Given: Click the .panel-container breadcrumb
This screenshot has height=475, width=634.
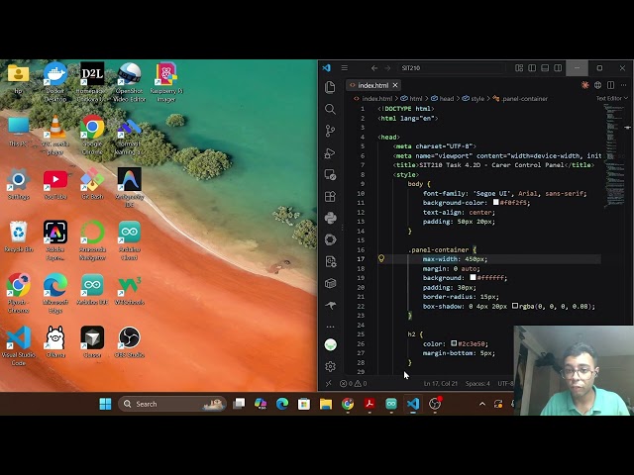Looking at the screenshot, I should click(520, 99).
